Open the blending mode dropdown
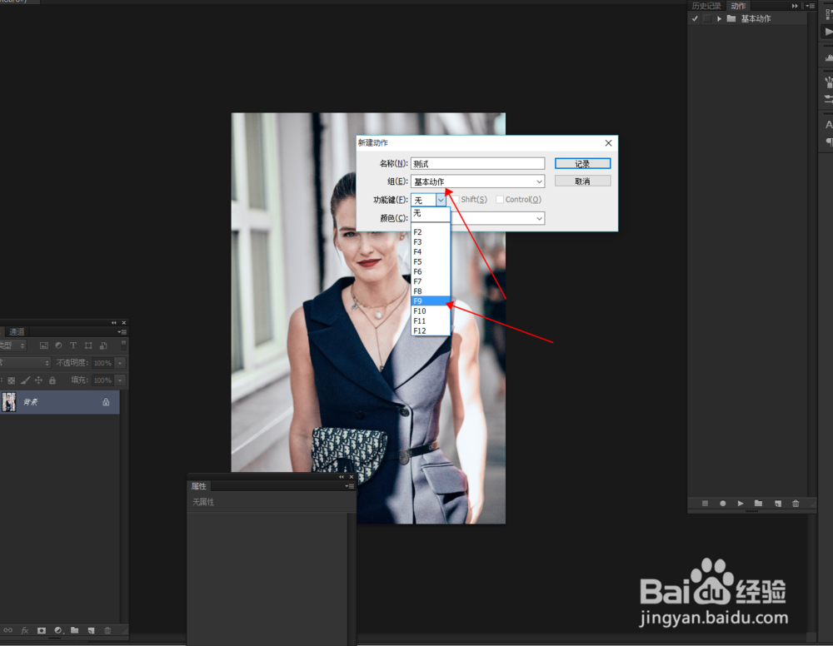Screen dimensions: 833x646 25,363
